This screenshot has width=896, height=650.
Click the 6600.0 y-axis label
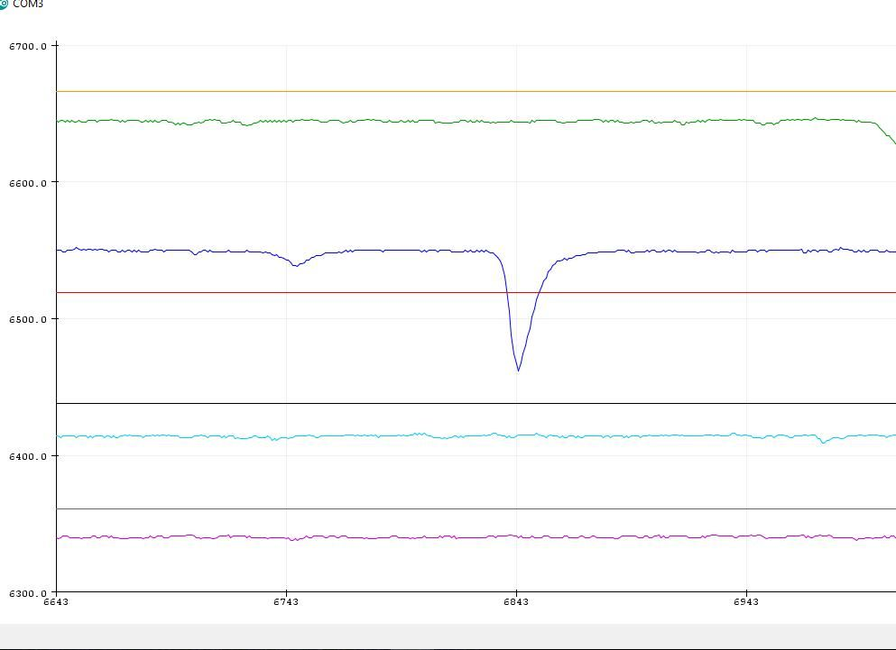point(28,183)
